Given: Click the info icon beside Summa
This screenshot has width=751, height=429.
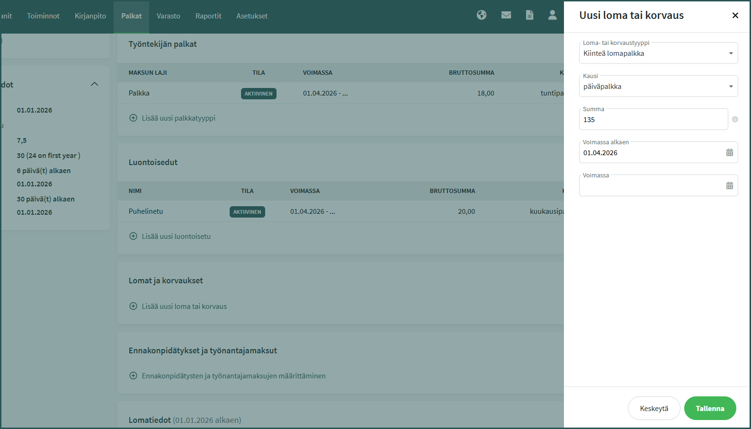Looking at the screenshot, I should [x=735, y=119].
